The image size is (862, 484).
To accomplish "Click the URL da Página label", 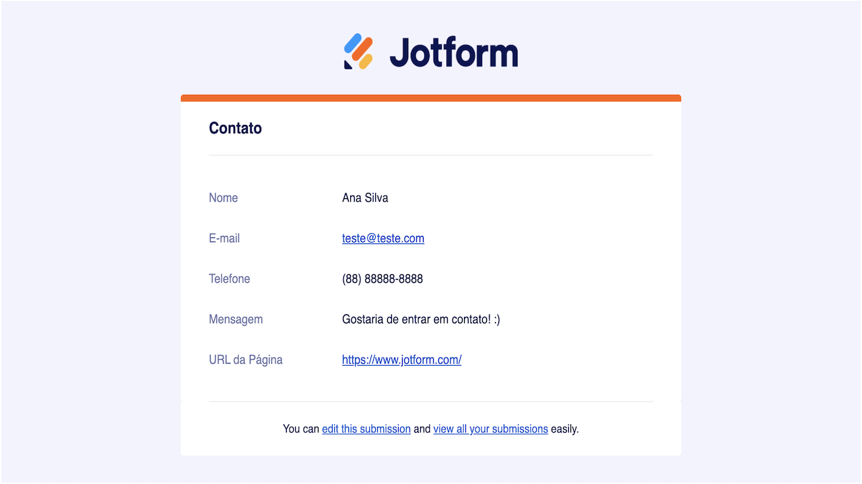I will pyautogui.click(x=246, y=360).
